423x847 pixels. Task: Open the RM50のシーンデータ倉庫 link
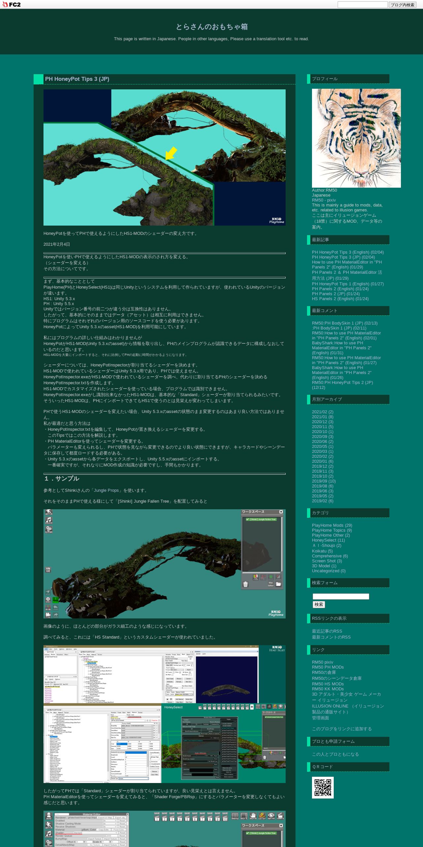point(337,678)
